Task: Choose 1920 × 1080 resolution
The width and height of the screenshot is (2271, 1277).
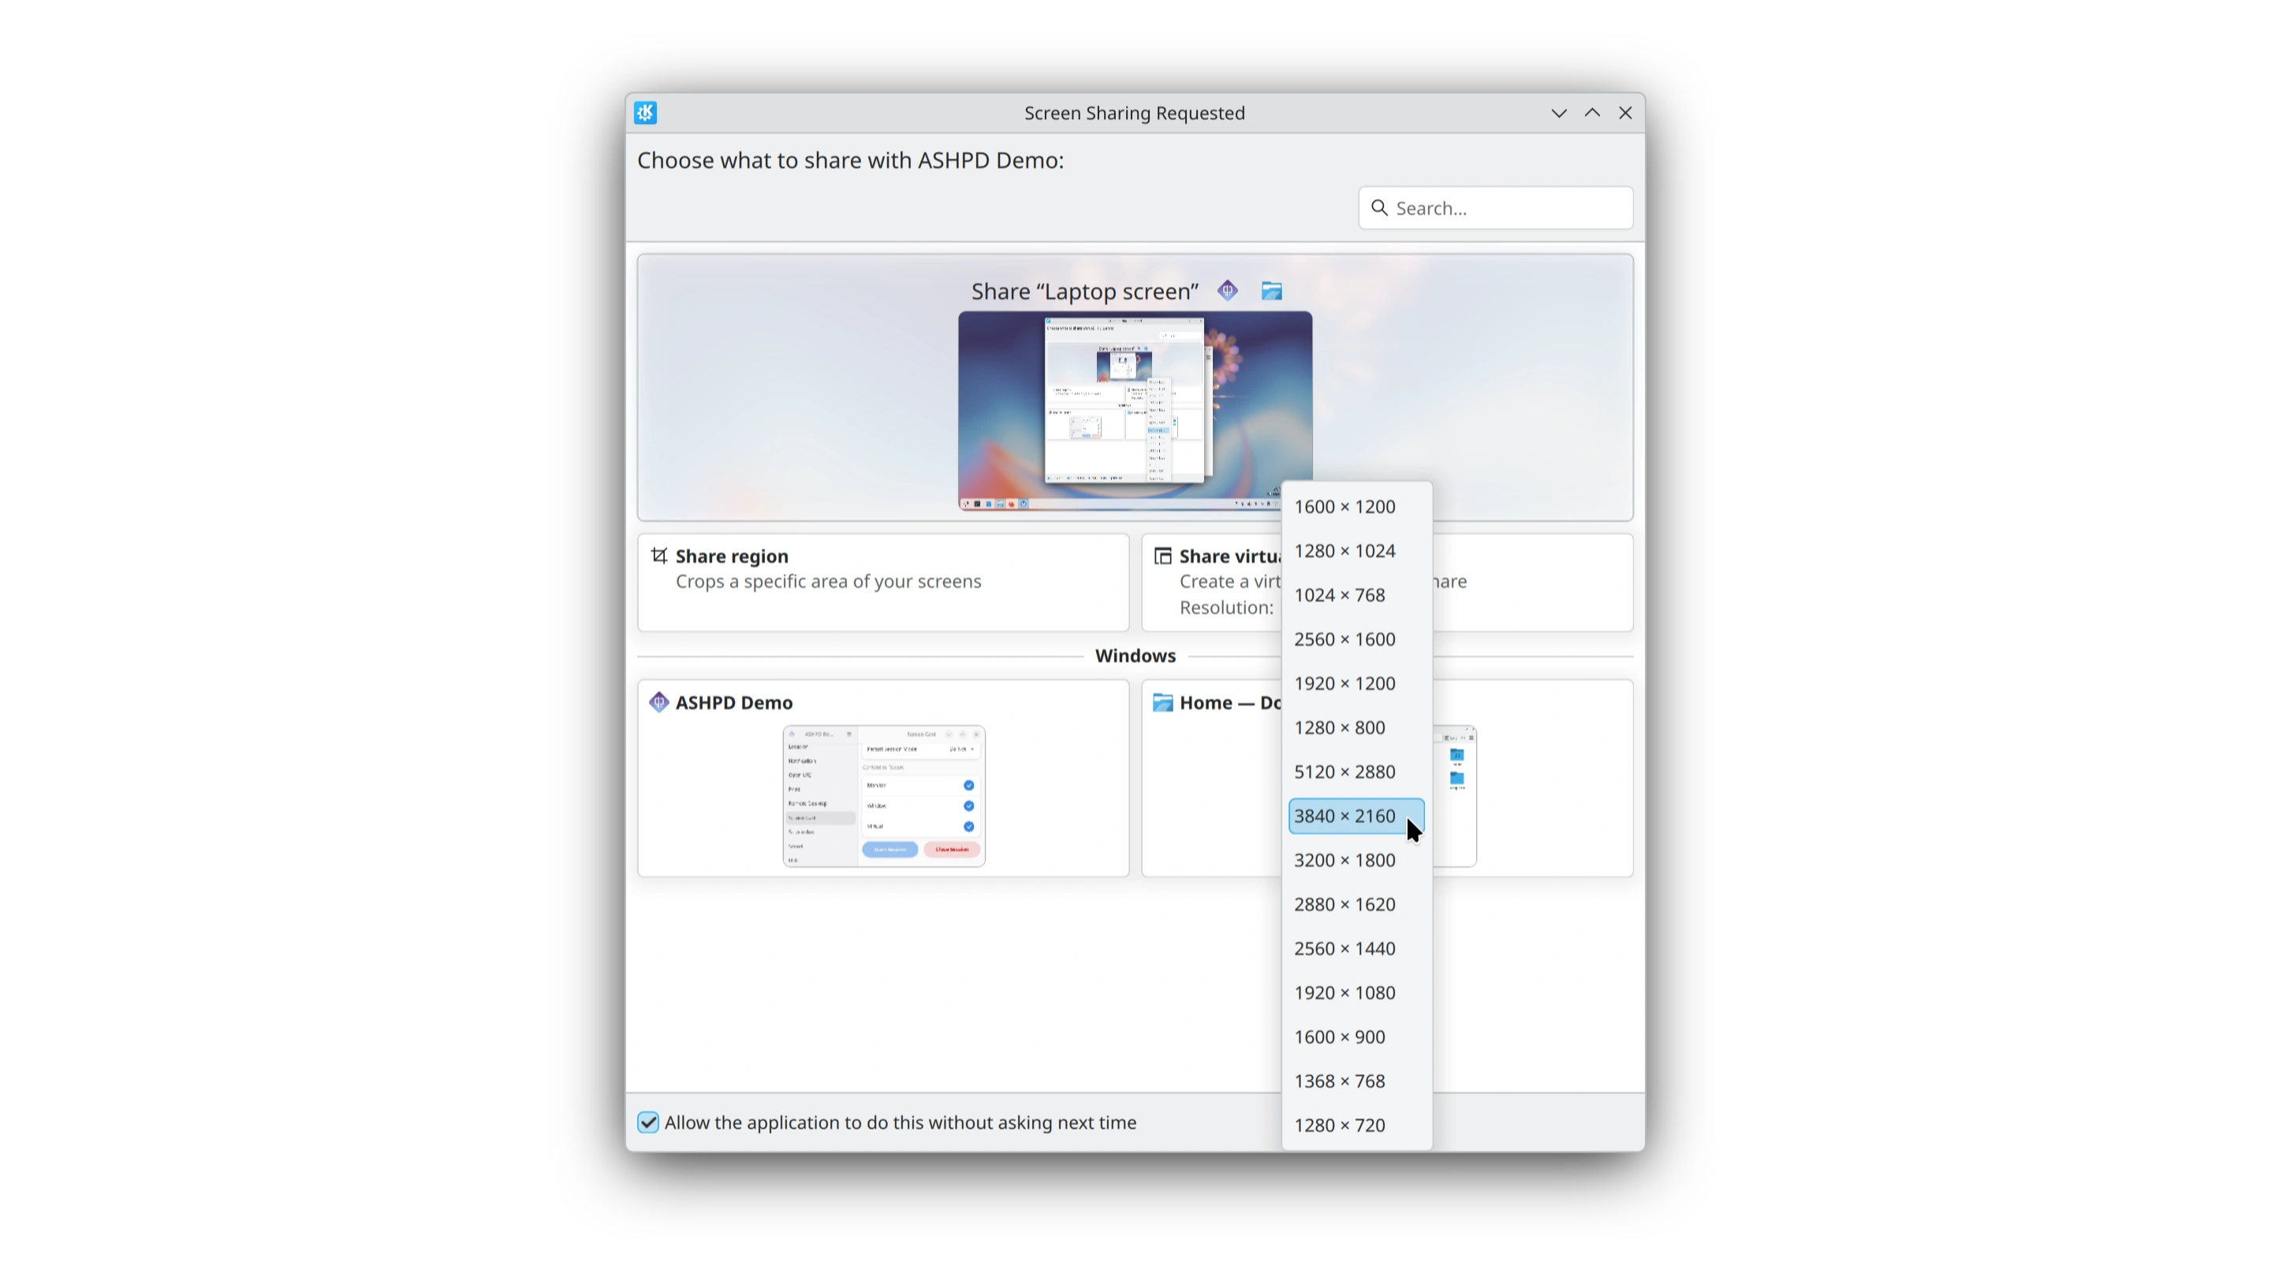Action: click(1356, 992)
